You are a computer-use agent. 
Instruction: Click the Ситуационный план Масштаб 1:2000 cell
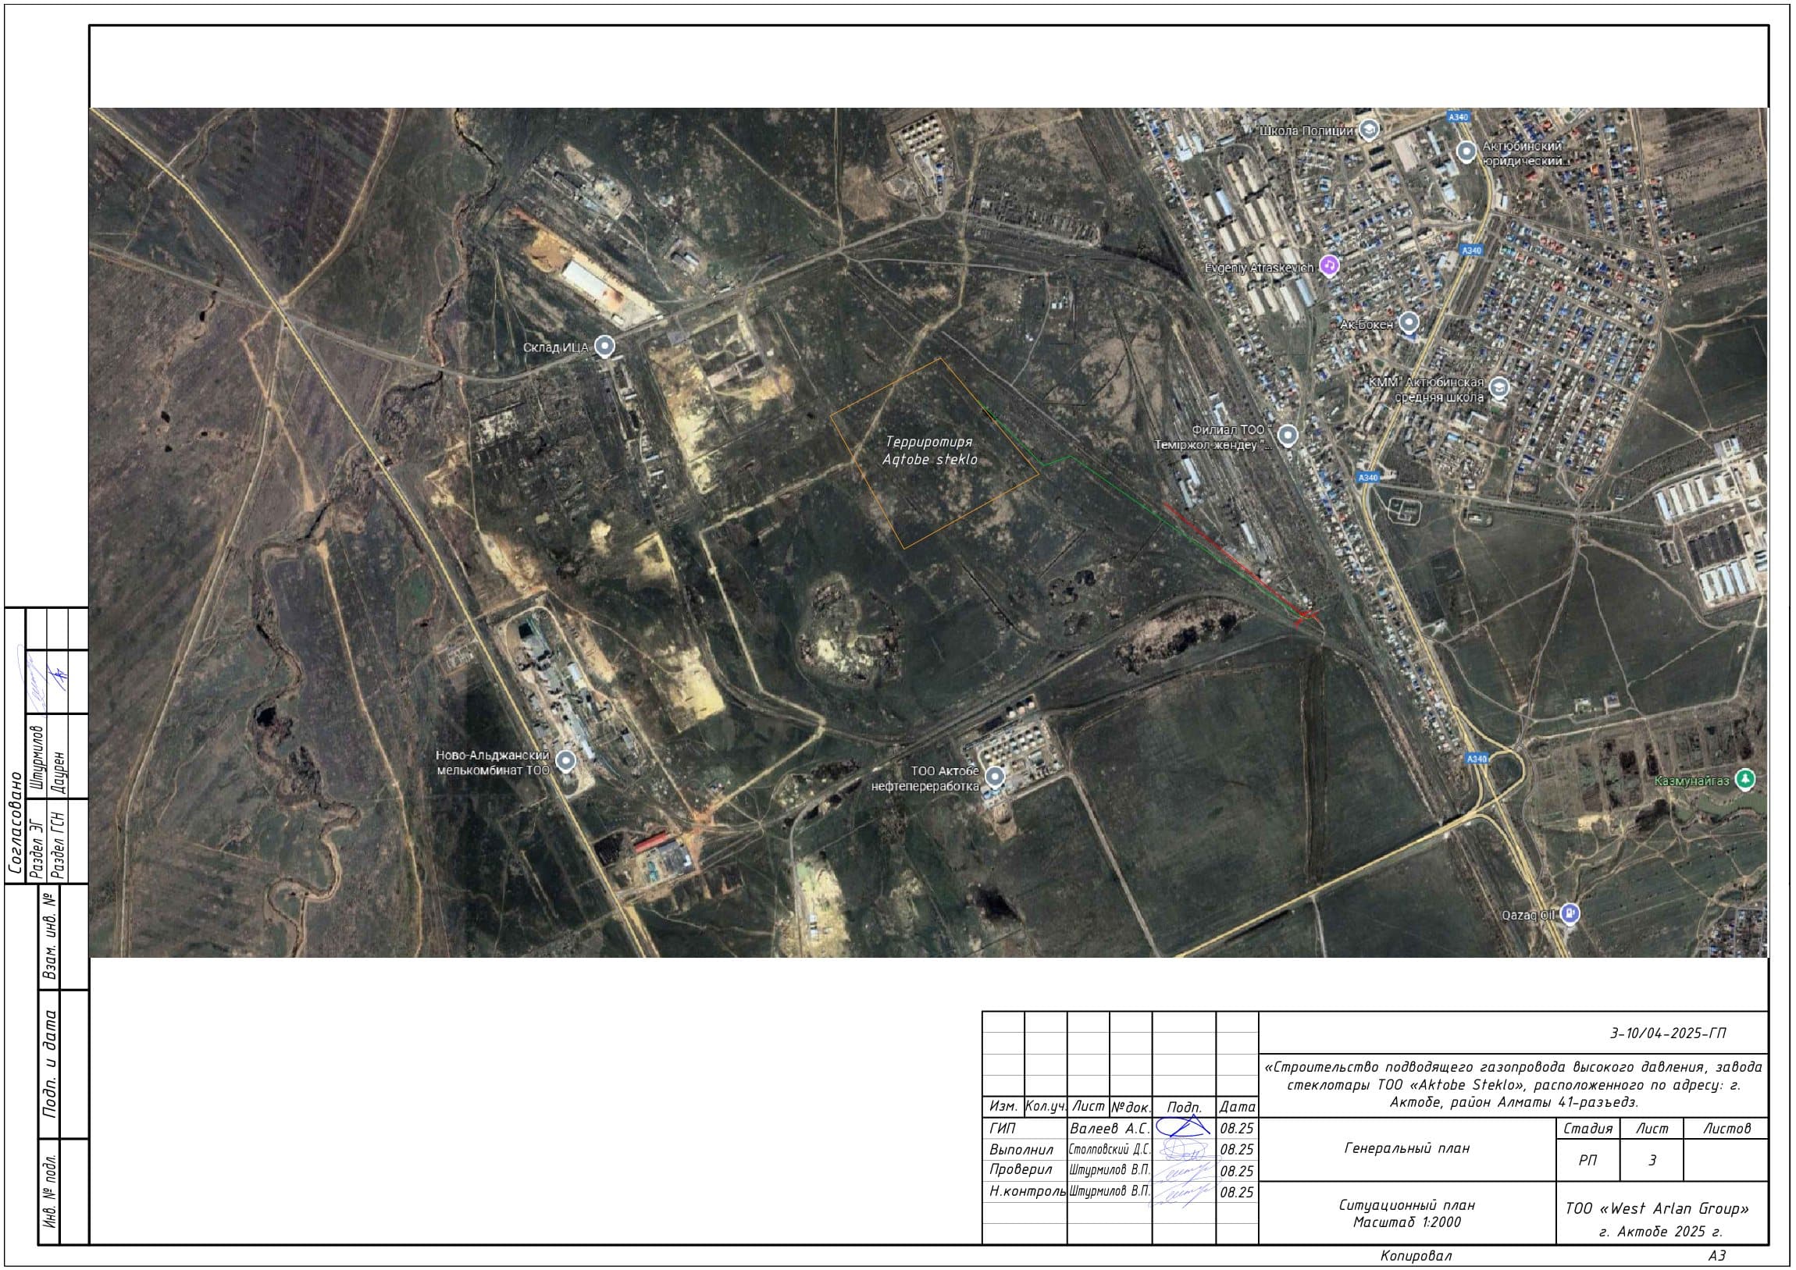[x=1406, y=1213]
